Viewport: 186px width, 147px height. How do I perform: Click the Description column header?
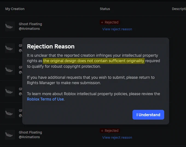click(179, 9)
